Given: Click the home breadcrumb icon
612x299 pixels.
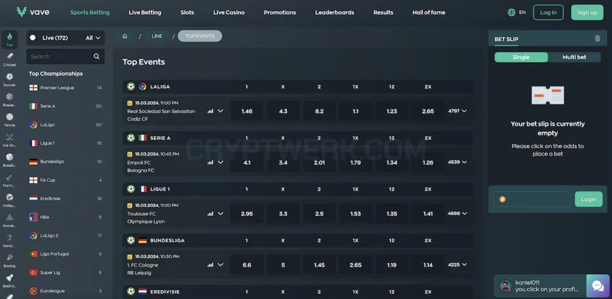Looking at the screenshot, I should click(x=125, y=36).
